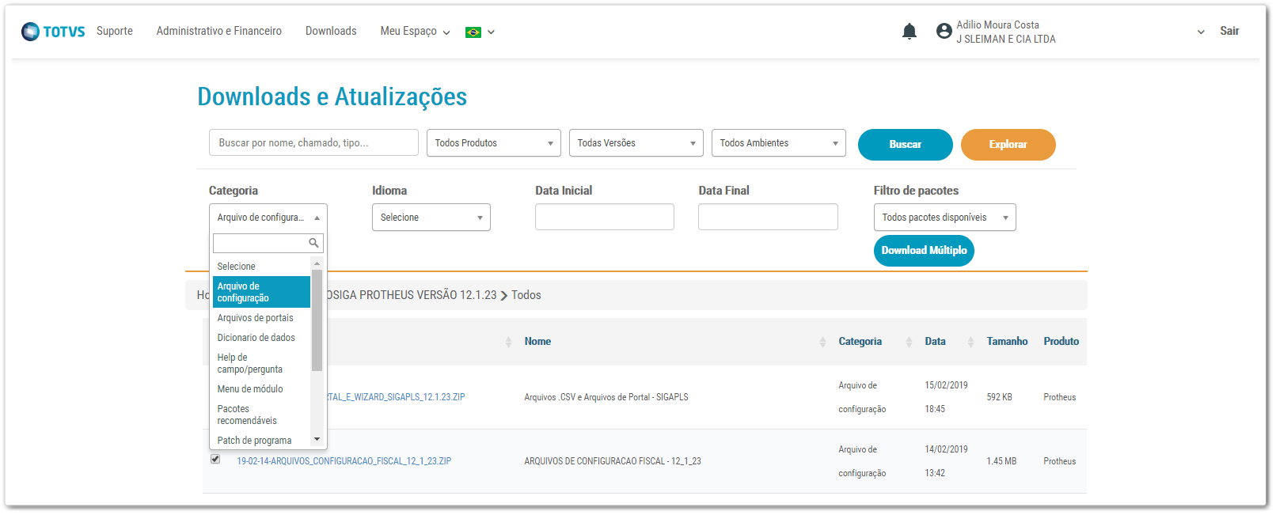Expand the language selector chevron
Screen dimensions: 1276x515
(x=491, y=32)
